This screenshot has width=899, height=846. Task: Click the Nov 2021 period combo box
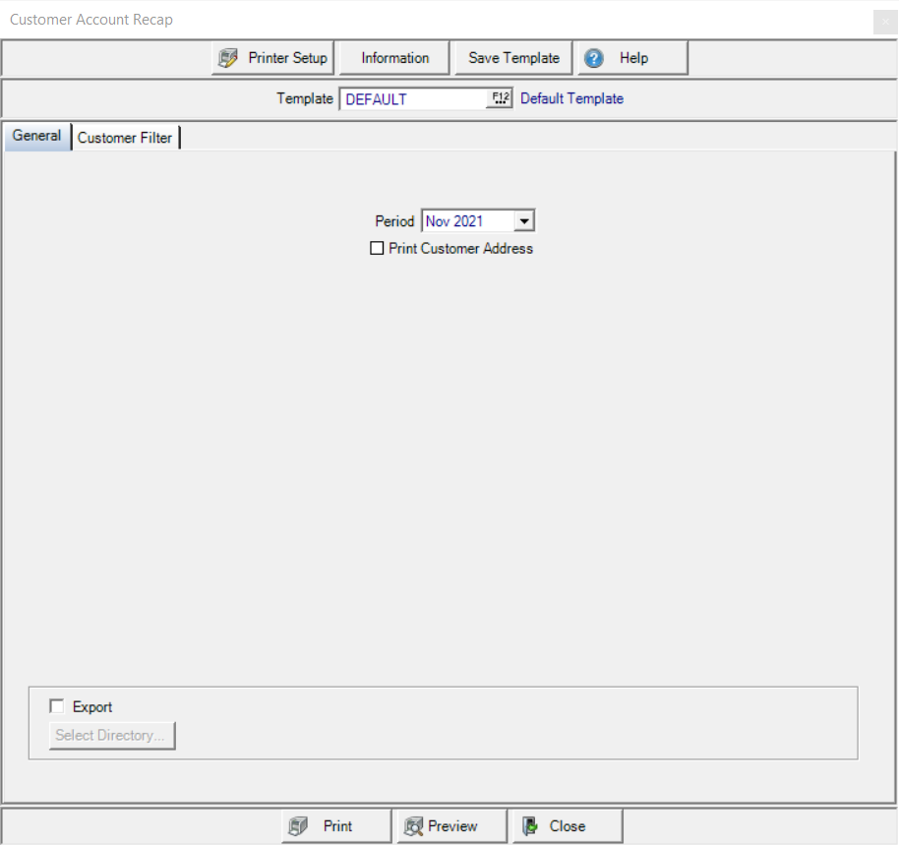[x=467, y=221]
